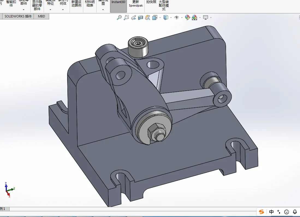Select the Zoom to Area tool
The image size is (300, 217).
click(x=126, y=17)
